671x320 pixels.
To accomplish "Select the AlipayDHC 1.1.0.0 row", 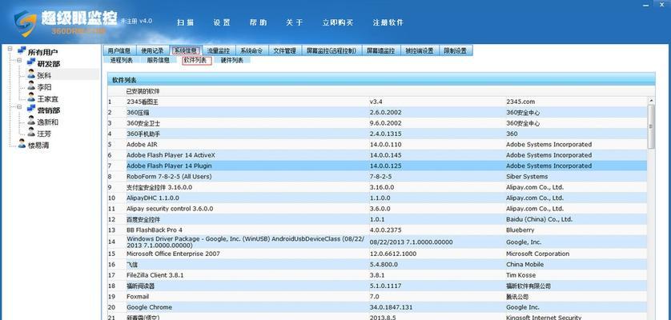I will [377, 198].
